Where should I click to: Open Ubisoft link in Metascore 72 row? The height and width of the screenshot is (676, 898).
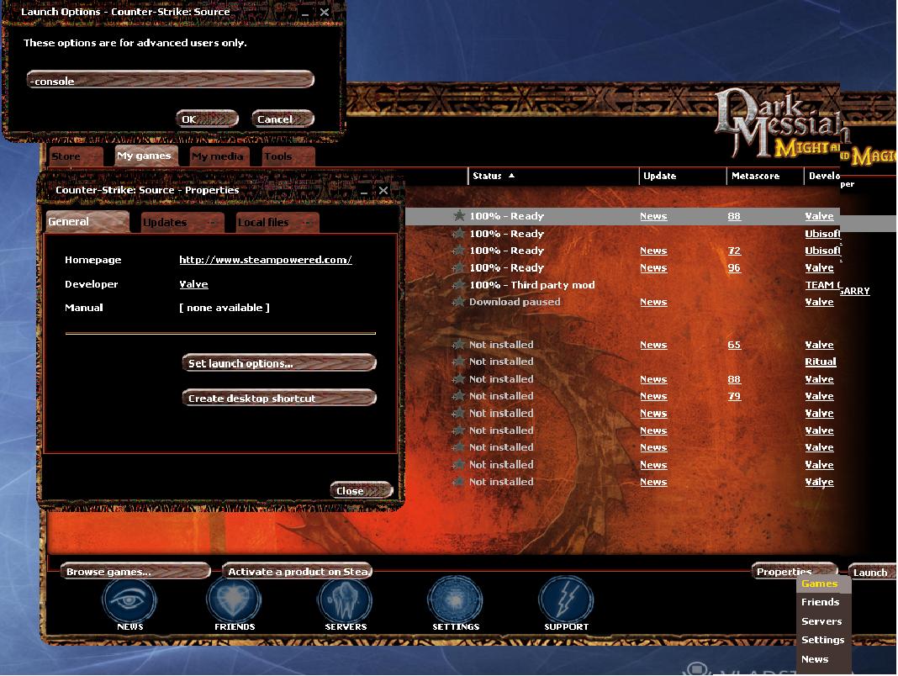click(x=822, y=251)
